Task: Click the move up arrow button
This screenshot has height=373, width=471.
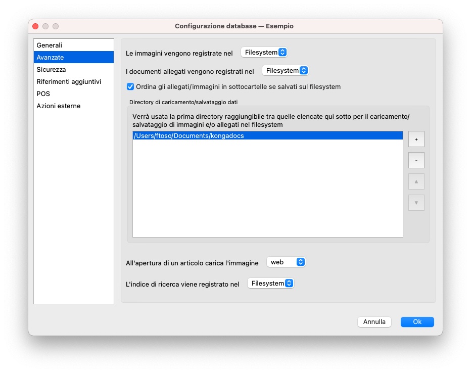Action: 416,181
